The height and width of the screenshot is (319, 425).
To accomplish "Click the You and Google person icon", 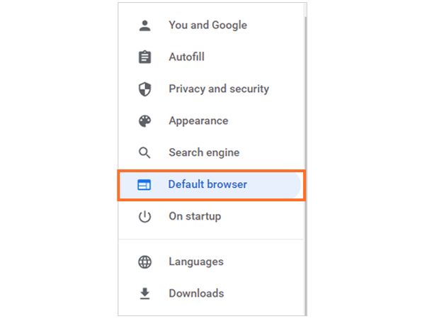I will (x=144, y=26).
